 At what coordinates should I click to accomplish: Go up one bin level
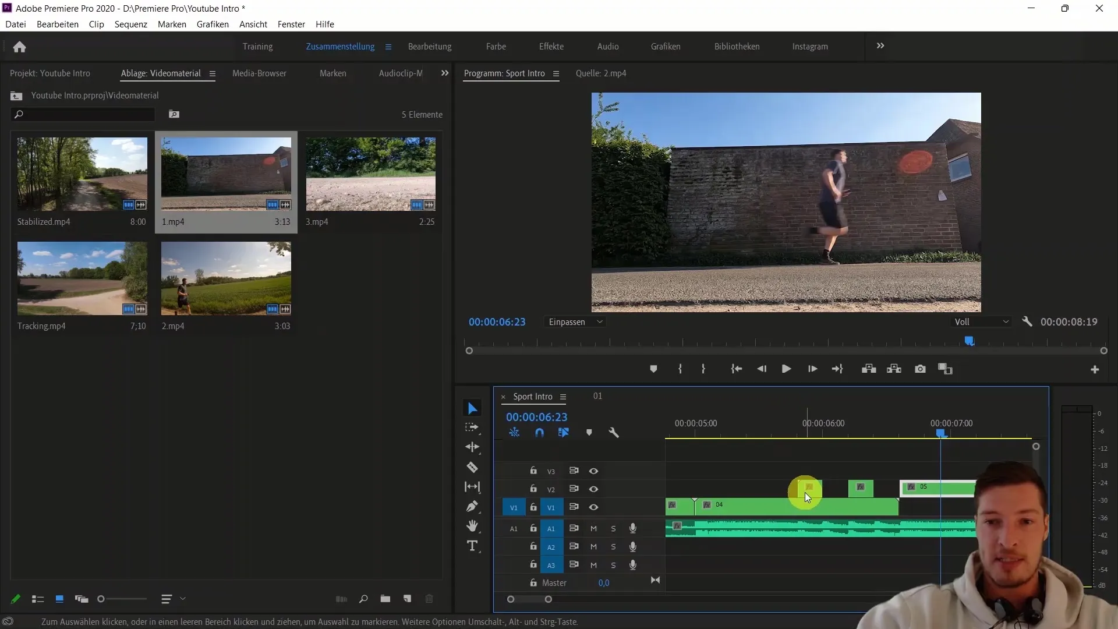[x=16, y=96]
